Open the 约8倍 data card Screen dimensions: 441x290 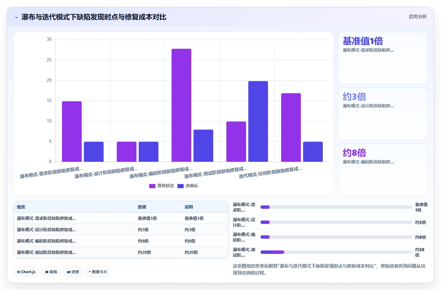pos(383,170)
